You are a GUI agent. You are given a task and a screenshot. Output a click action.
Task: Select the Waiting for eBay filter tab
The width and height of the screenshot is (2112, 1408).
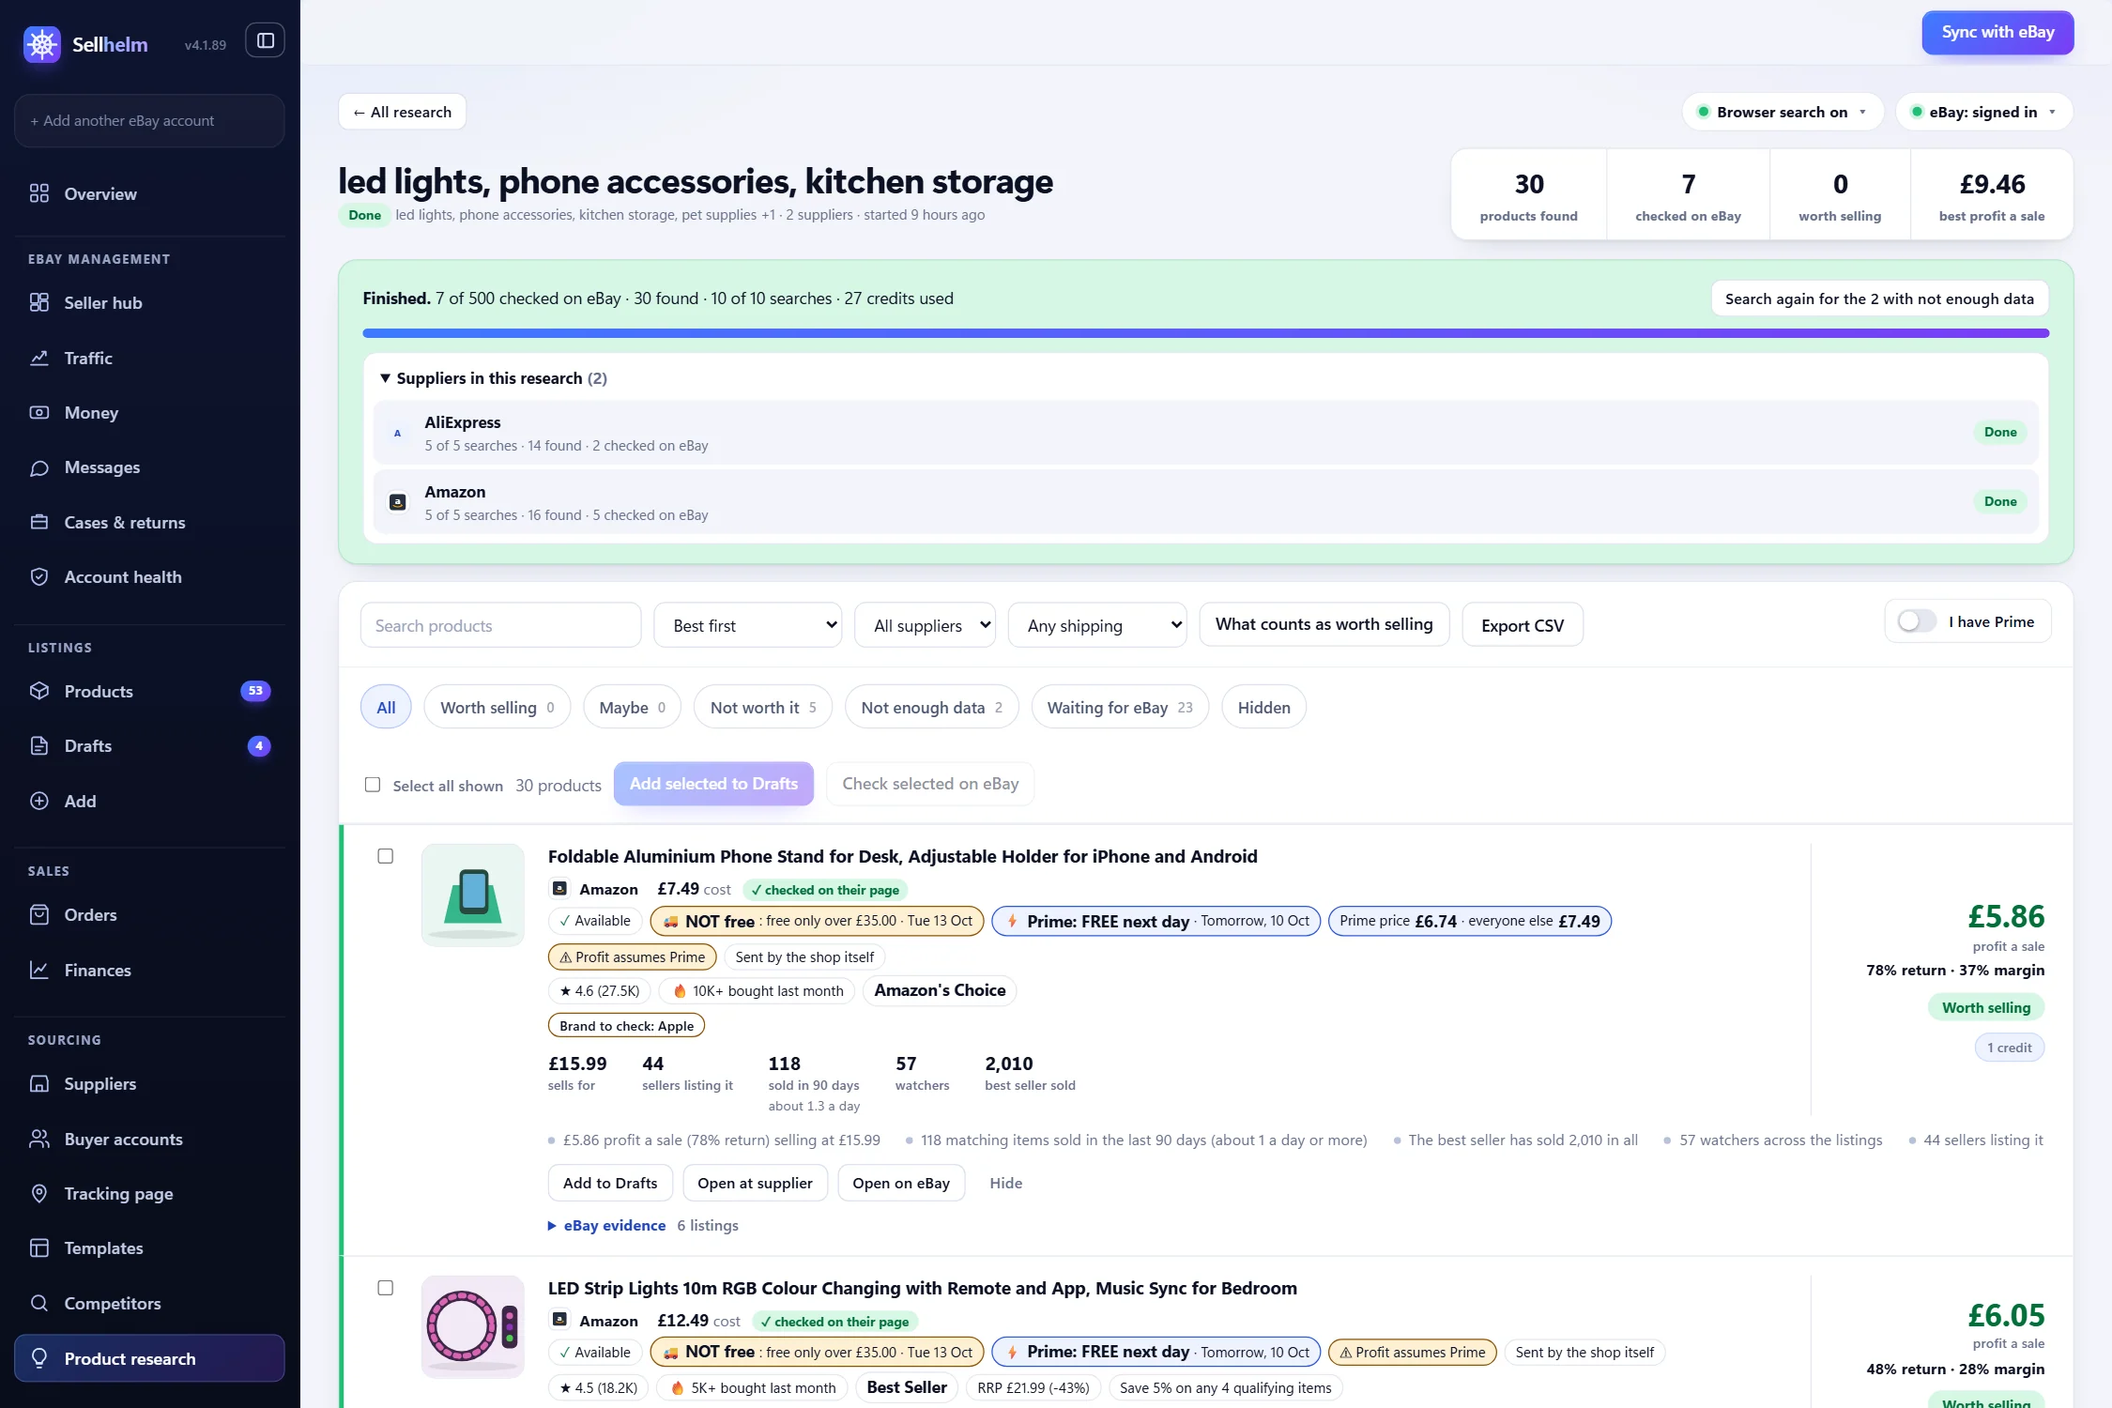1120,708
